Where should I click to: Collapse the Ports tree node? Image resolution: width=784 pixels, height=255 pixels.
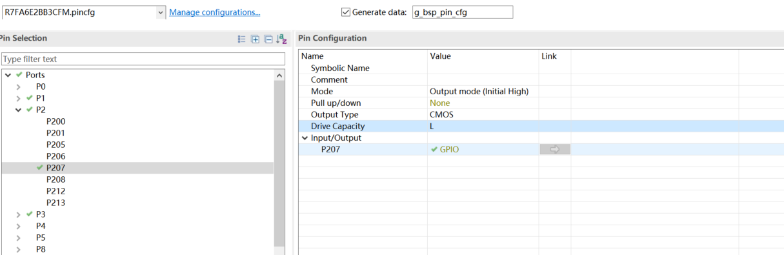coord(8,75)
